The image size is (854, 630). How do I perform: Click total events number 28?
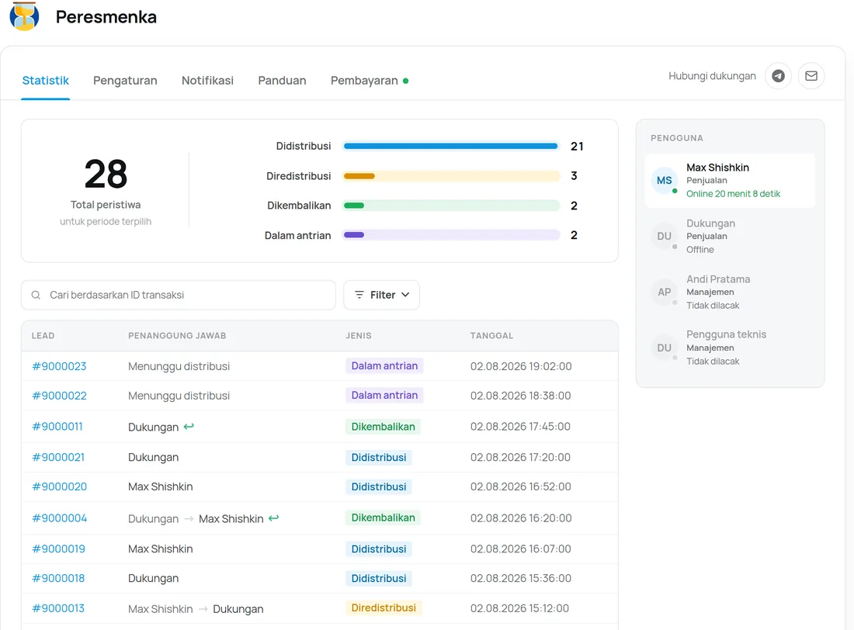[x=106, y=175]
